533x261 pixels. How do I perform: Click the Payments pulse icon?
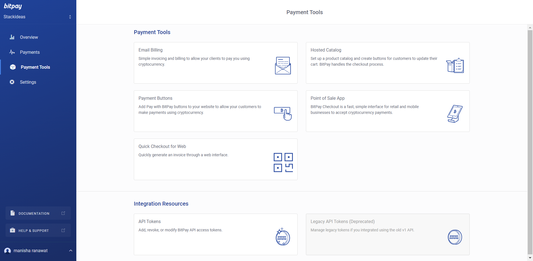(12, 52)
